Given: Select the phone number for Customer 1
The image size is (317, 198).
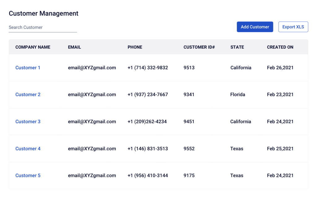Looking at the screenshot, I should [148, 67].
